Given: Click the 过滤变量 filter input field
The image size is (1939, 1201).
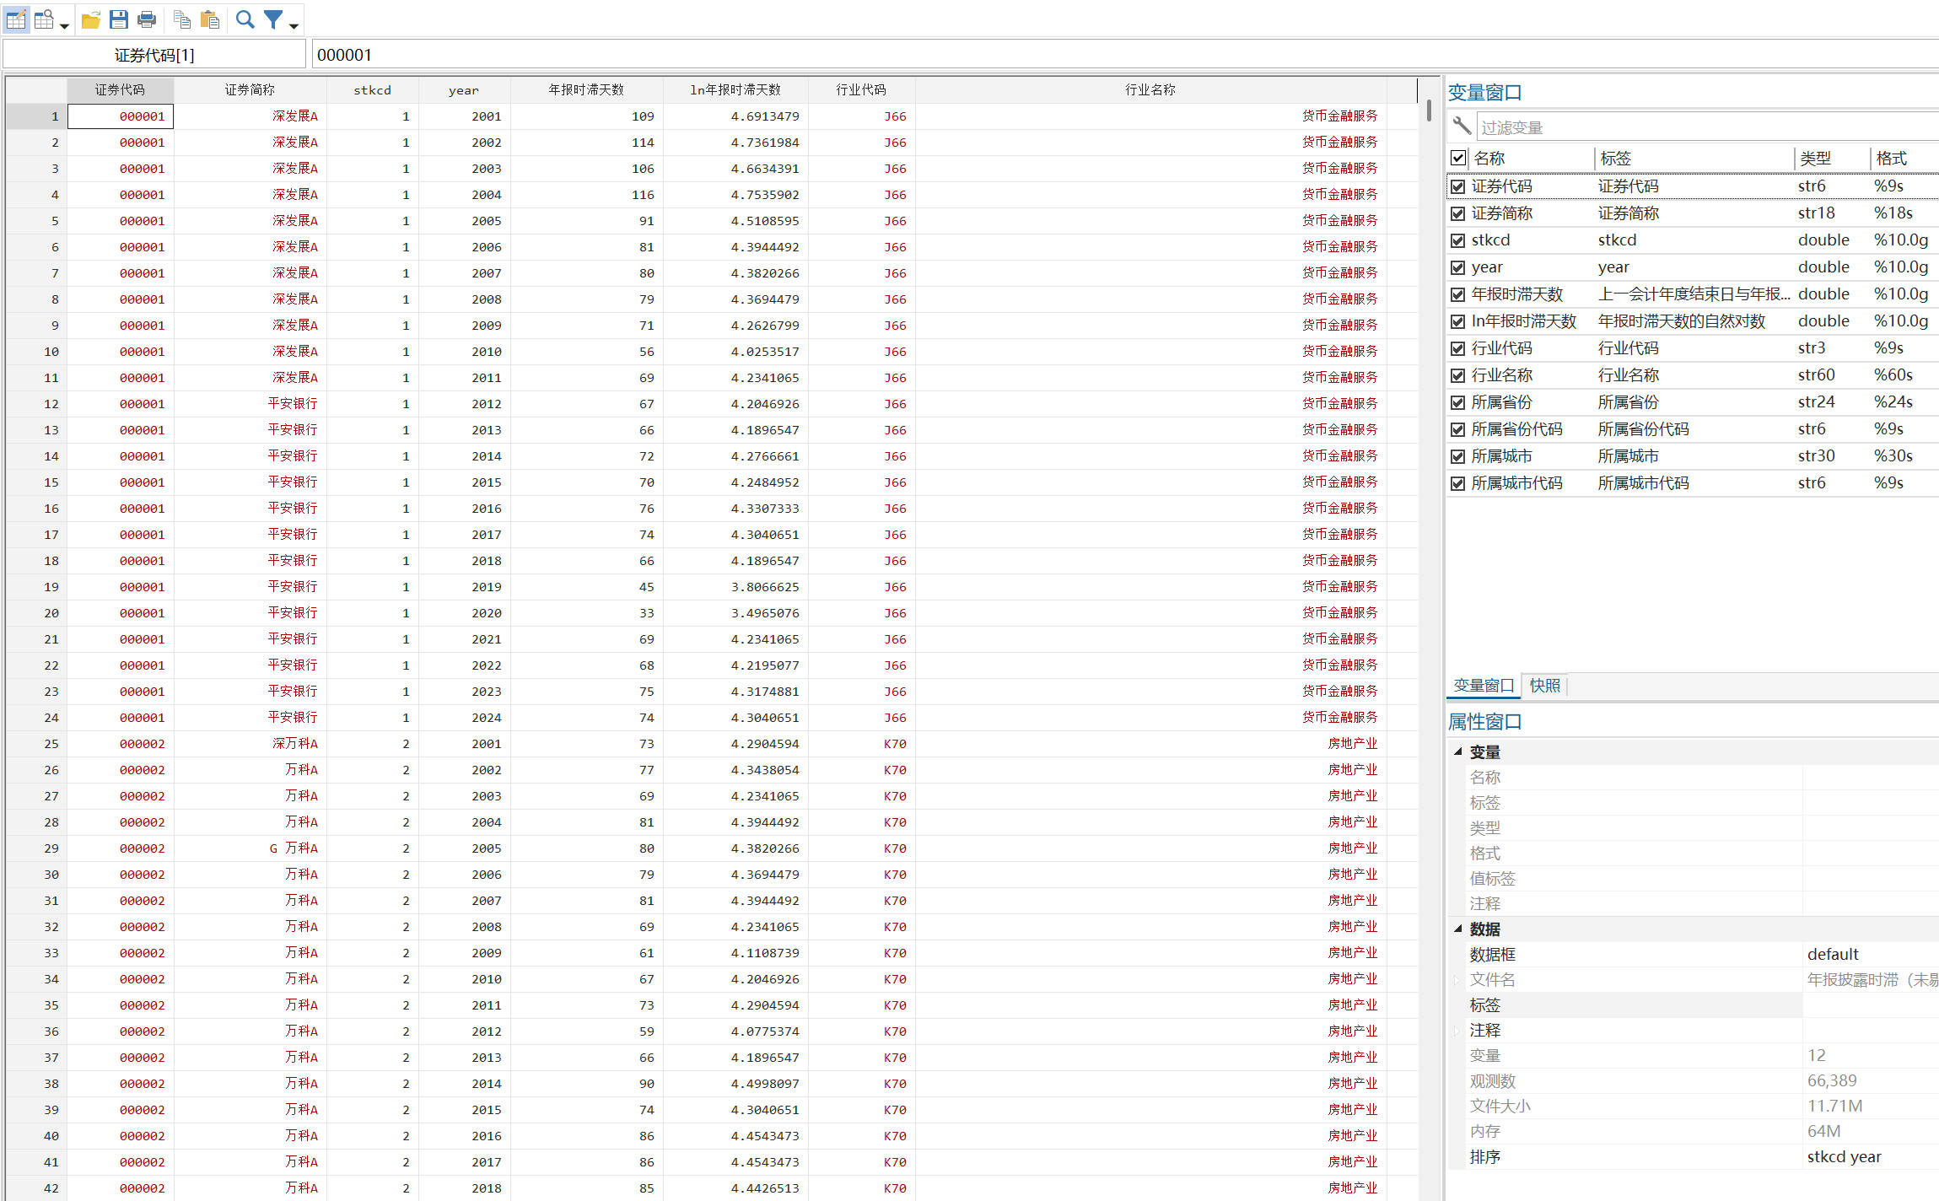Looking at the screenshot, I should (1704, 127).
